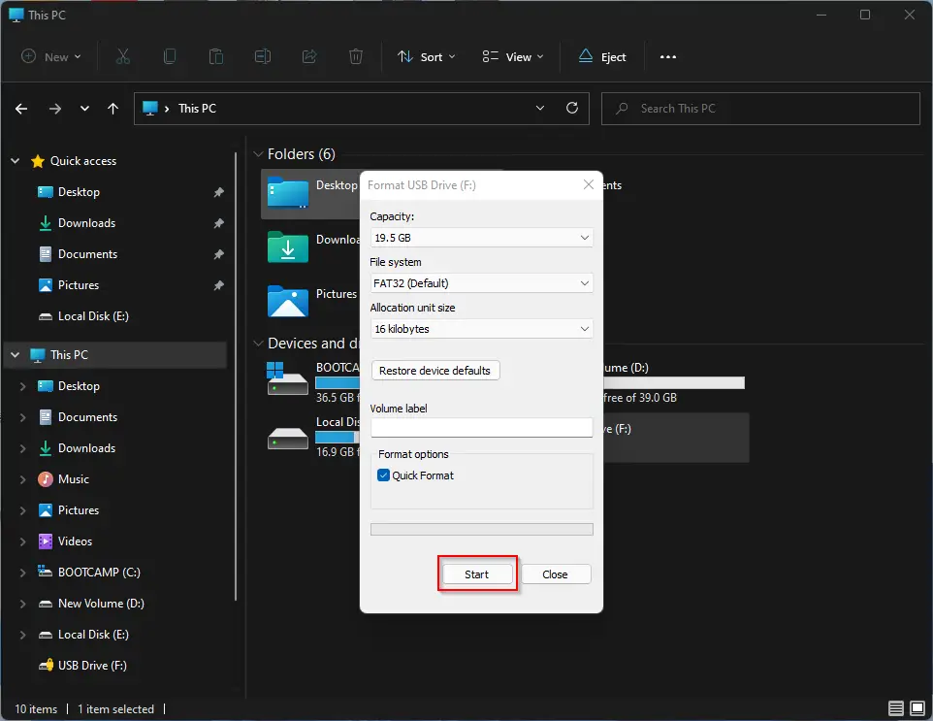The height and width of the screenshot is (721, 933).
Task: Open address bar history dropdown chevron
Action: pyautogui.click(x=539, y=108)
